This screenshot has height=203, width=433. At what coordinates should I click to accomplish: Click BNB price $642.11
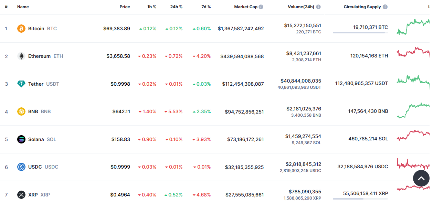click(121, 111)
